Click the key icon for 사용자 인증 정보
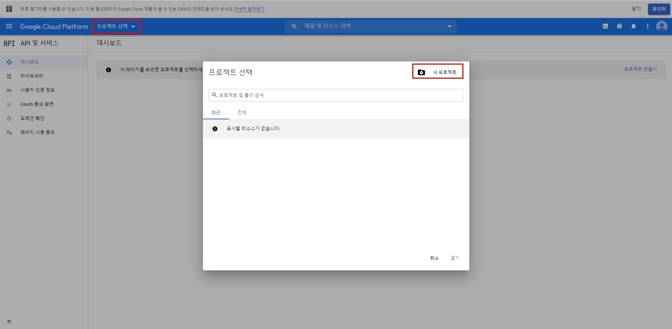Viewport: 672px width, 329px height. point(9,90)
